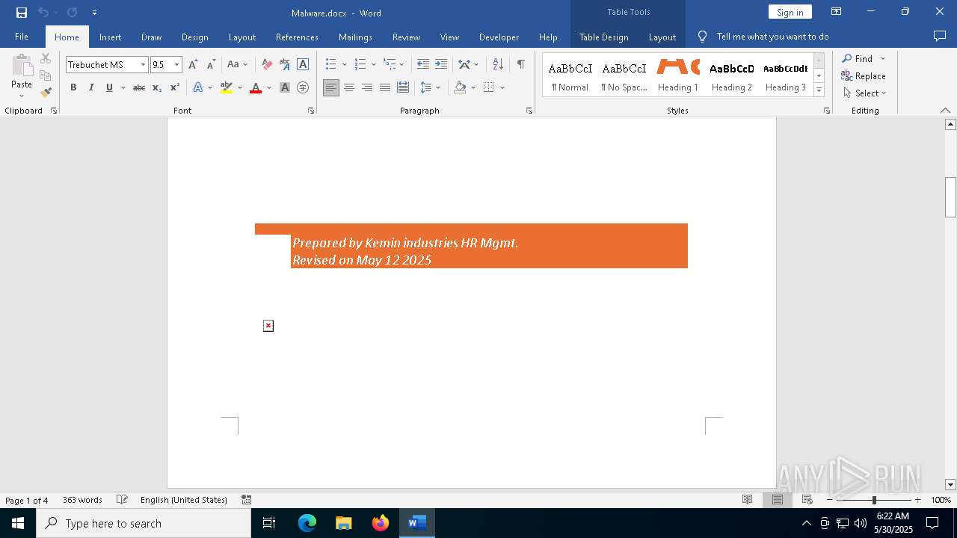Open Comments pane icon at top right
The height and width of the screenshot is (538, 957).
(940, 36)
